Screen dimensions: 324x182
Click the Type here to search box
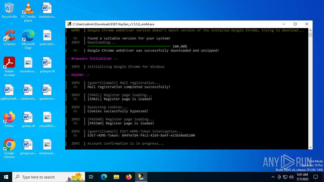[x=49, y=177]
